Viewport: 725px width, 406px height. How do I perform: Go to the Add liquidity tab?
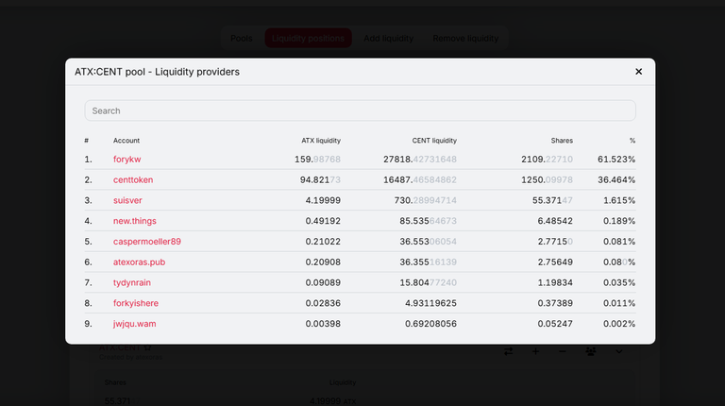click(x=388, y=39)
